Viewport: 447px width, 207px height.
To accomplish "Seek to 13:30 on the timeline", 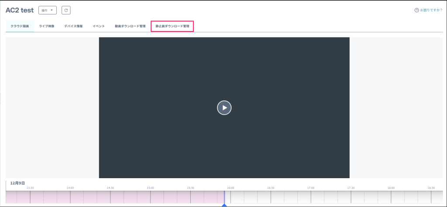I will (x=30, y=197).
